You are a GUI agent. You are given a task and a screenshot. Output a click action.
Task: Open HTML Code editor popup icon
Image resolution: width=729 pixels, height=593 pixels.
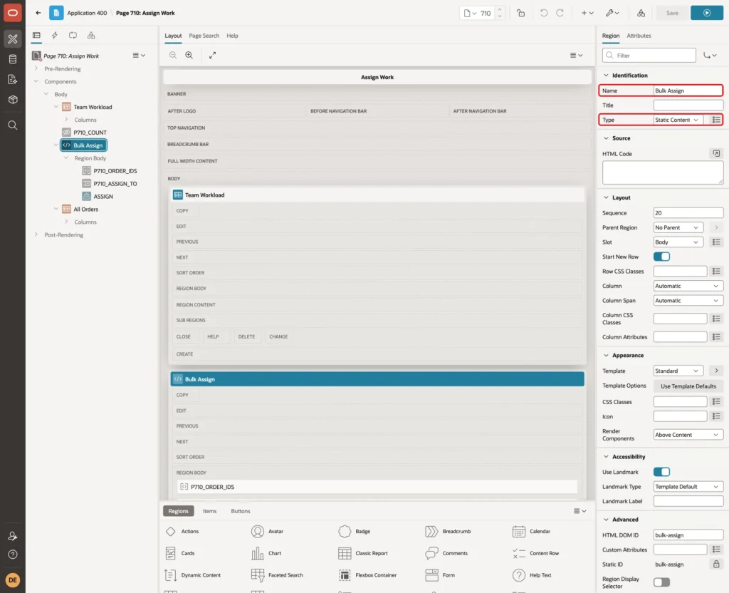716,153
